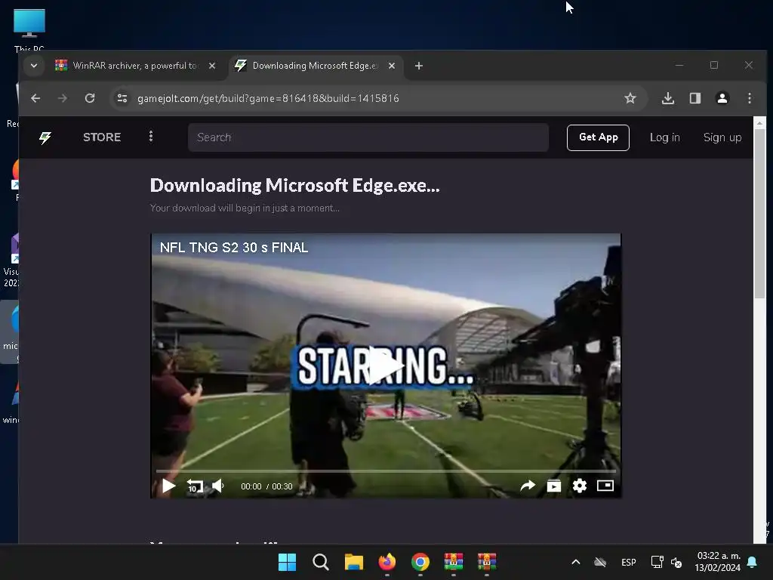Open the Sign up link
The width and height of the screenshot is (773, 580).
pyautogui.click(x=722, y=137)
